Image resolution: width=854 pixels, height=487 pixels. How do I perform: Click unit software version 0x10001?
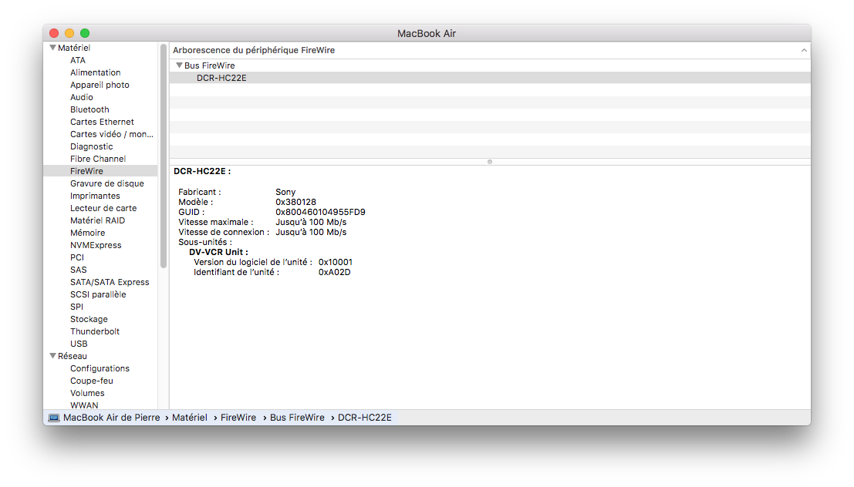tap(336, 262)
